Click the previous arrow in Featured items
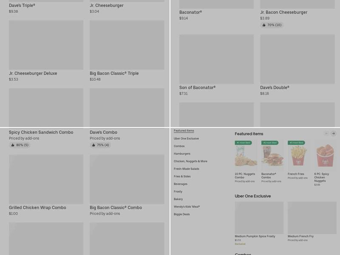Screen dimensions: 340x255 326,133
